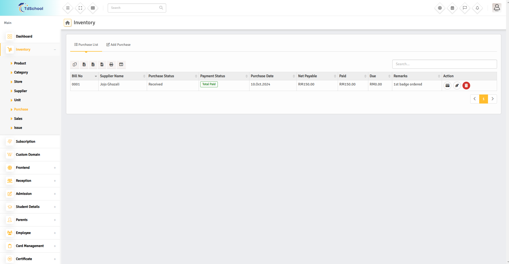
Task: Open notifications bell in the header
Action: 477,8
